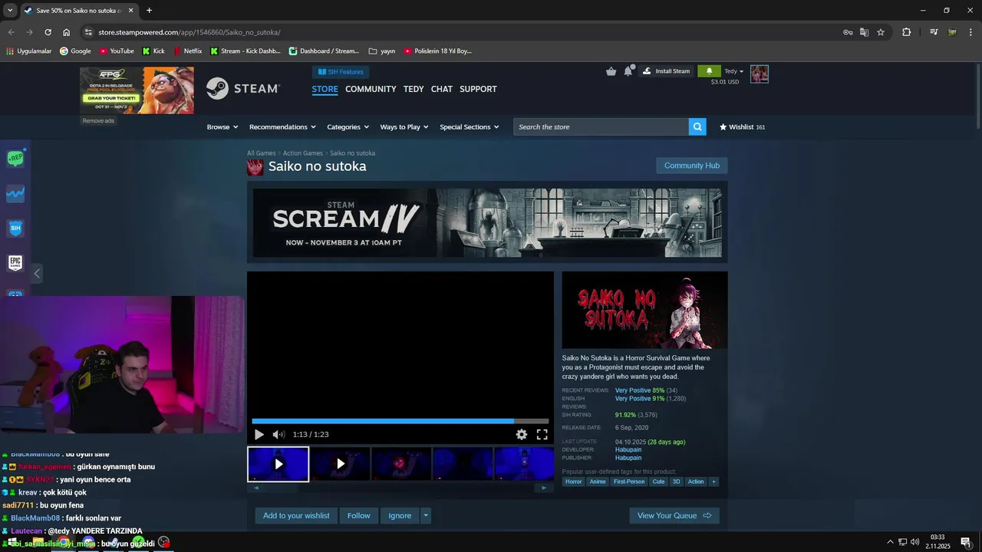Click the Horror tag
The image size is (982, 552).
tap(573, 481)
